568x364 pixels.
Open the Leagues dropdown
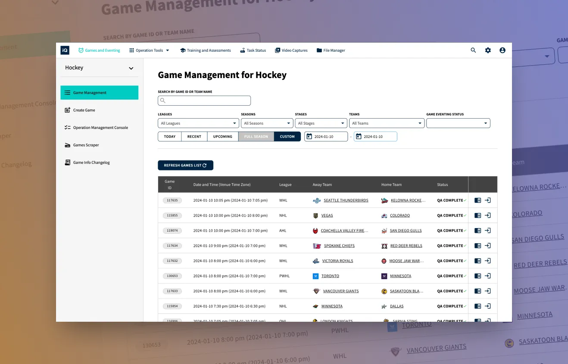point(198,123)
